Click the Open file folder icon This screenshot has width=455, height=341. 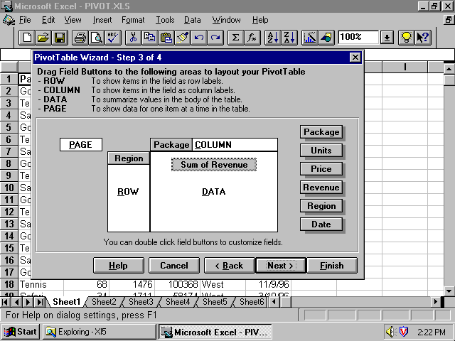tap(43, 38)
